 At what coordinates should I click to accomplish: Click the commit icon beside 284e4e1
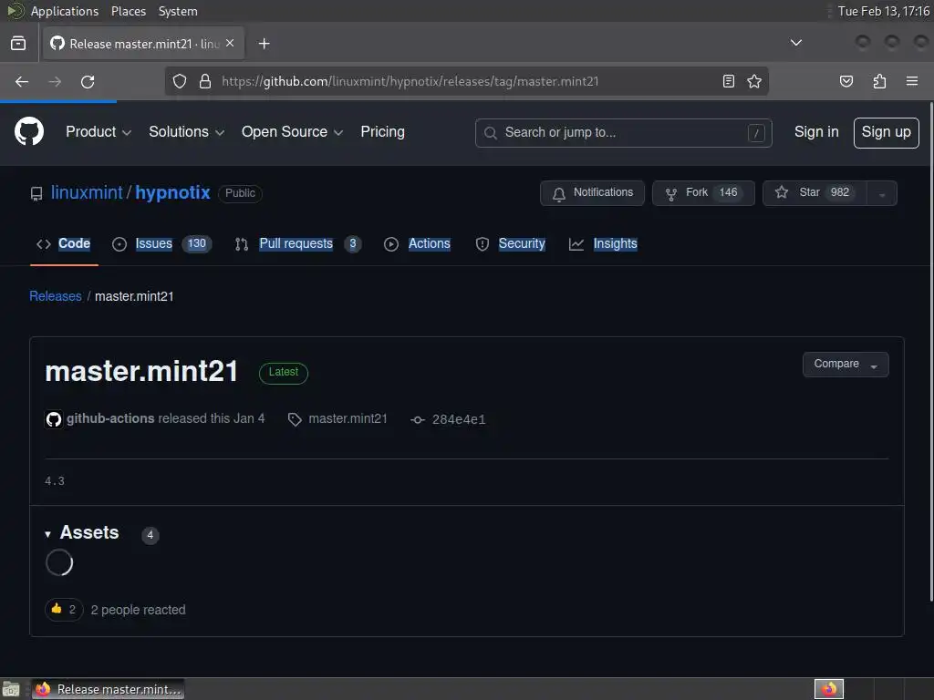(x=418, y=419)
